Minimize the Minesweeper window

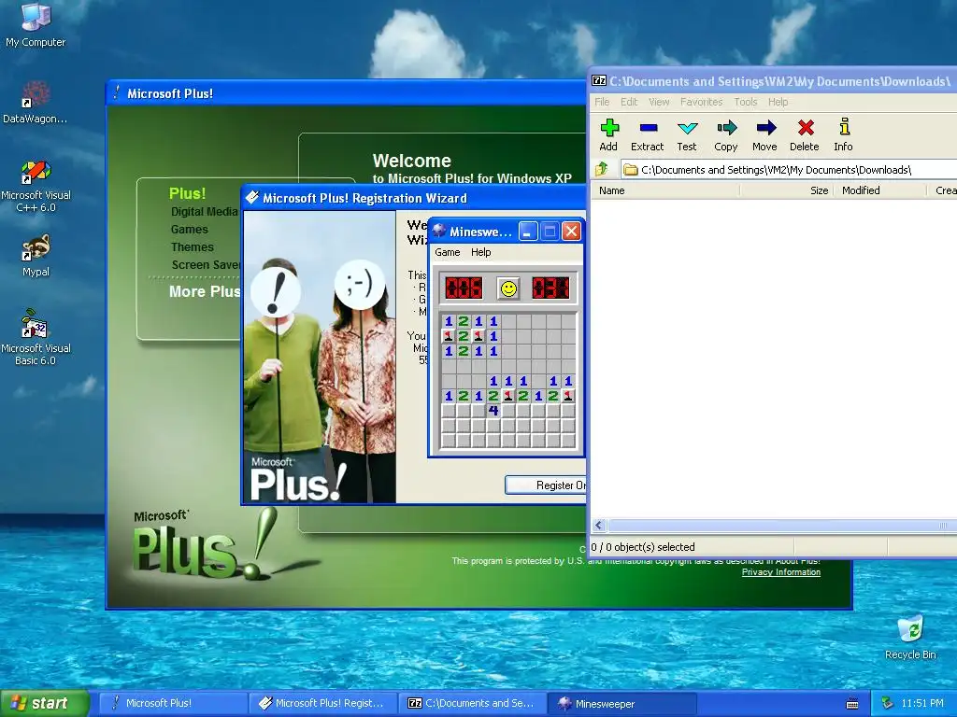point(528,232)
